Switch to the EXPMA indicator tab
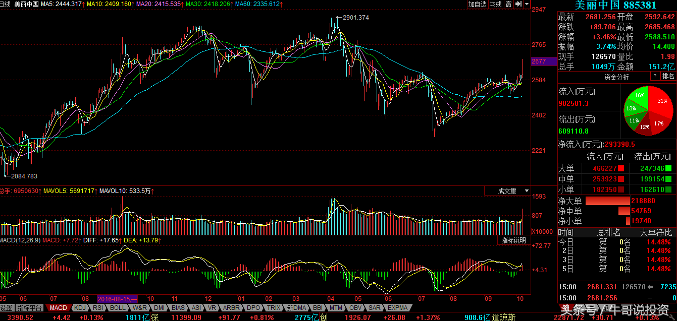Viewport: 677px width, 321px height. pyautogui.click(x=397, y=307)
